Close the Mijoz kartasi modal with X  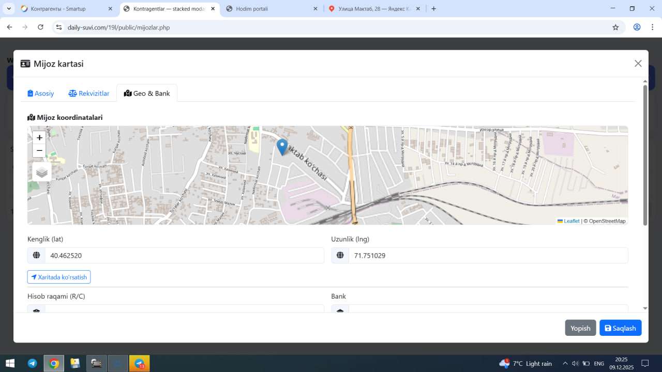pyautogui.click(x=638, y=64)
